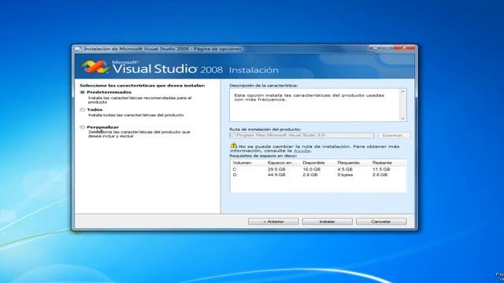Click the warning icon beside path notice

click(234, 146)
